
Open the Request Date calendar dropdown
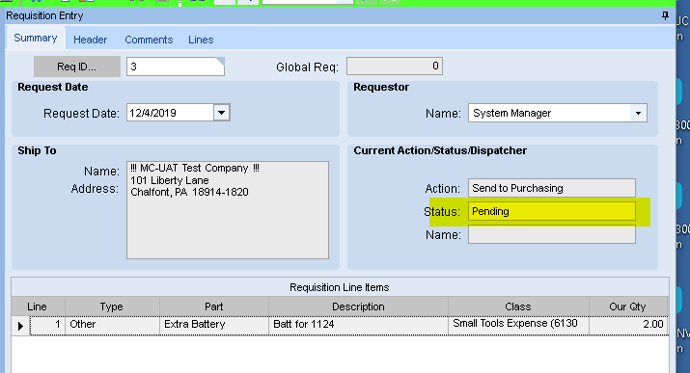pyautogui.click(x=221, y=113)
